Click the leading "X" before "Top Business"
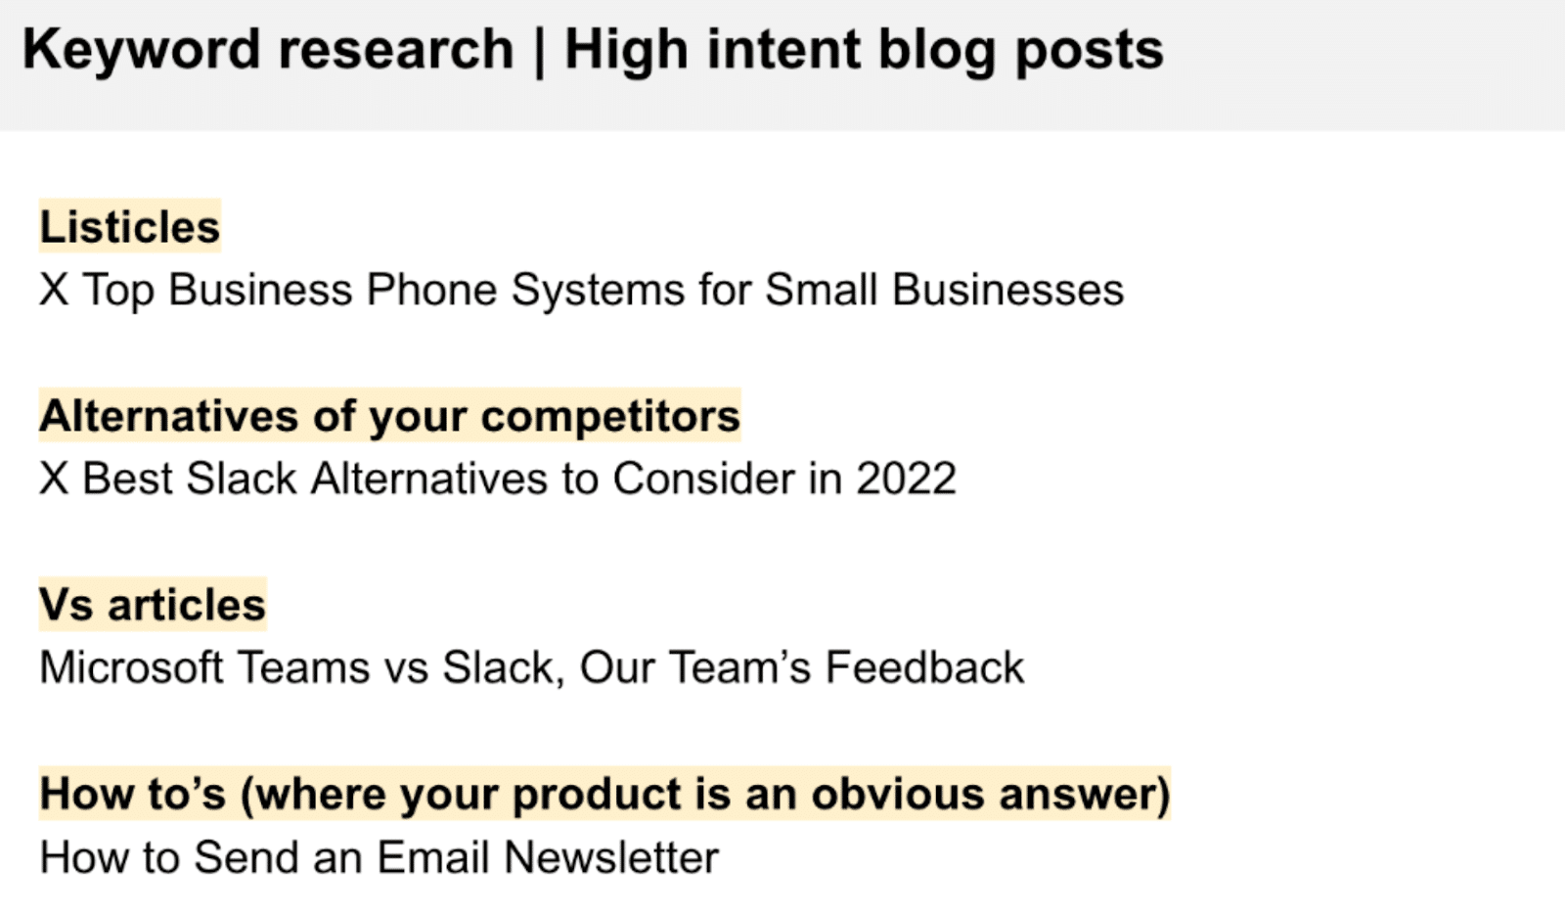The height and width of the screenshot is (915, 1565). (54, 291)
